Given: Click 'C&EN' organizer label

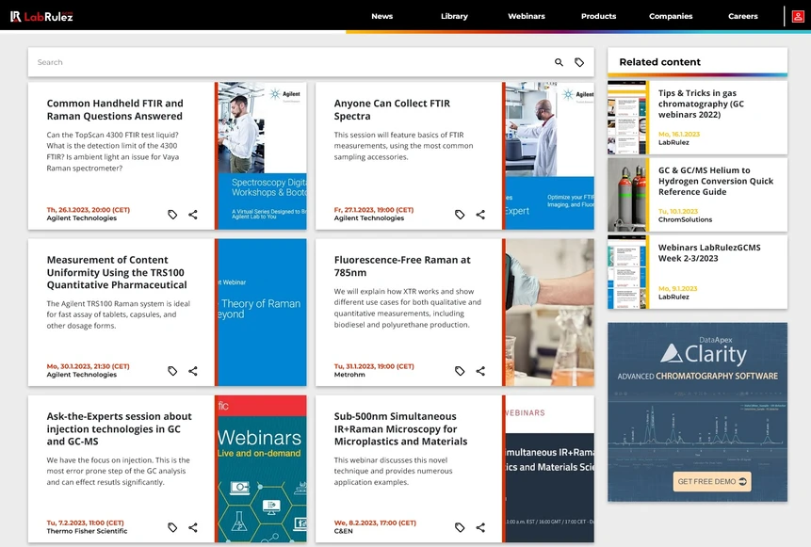Looking at the screenshot, I should [x=344, y=531].
